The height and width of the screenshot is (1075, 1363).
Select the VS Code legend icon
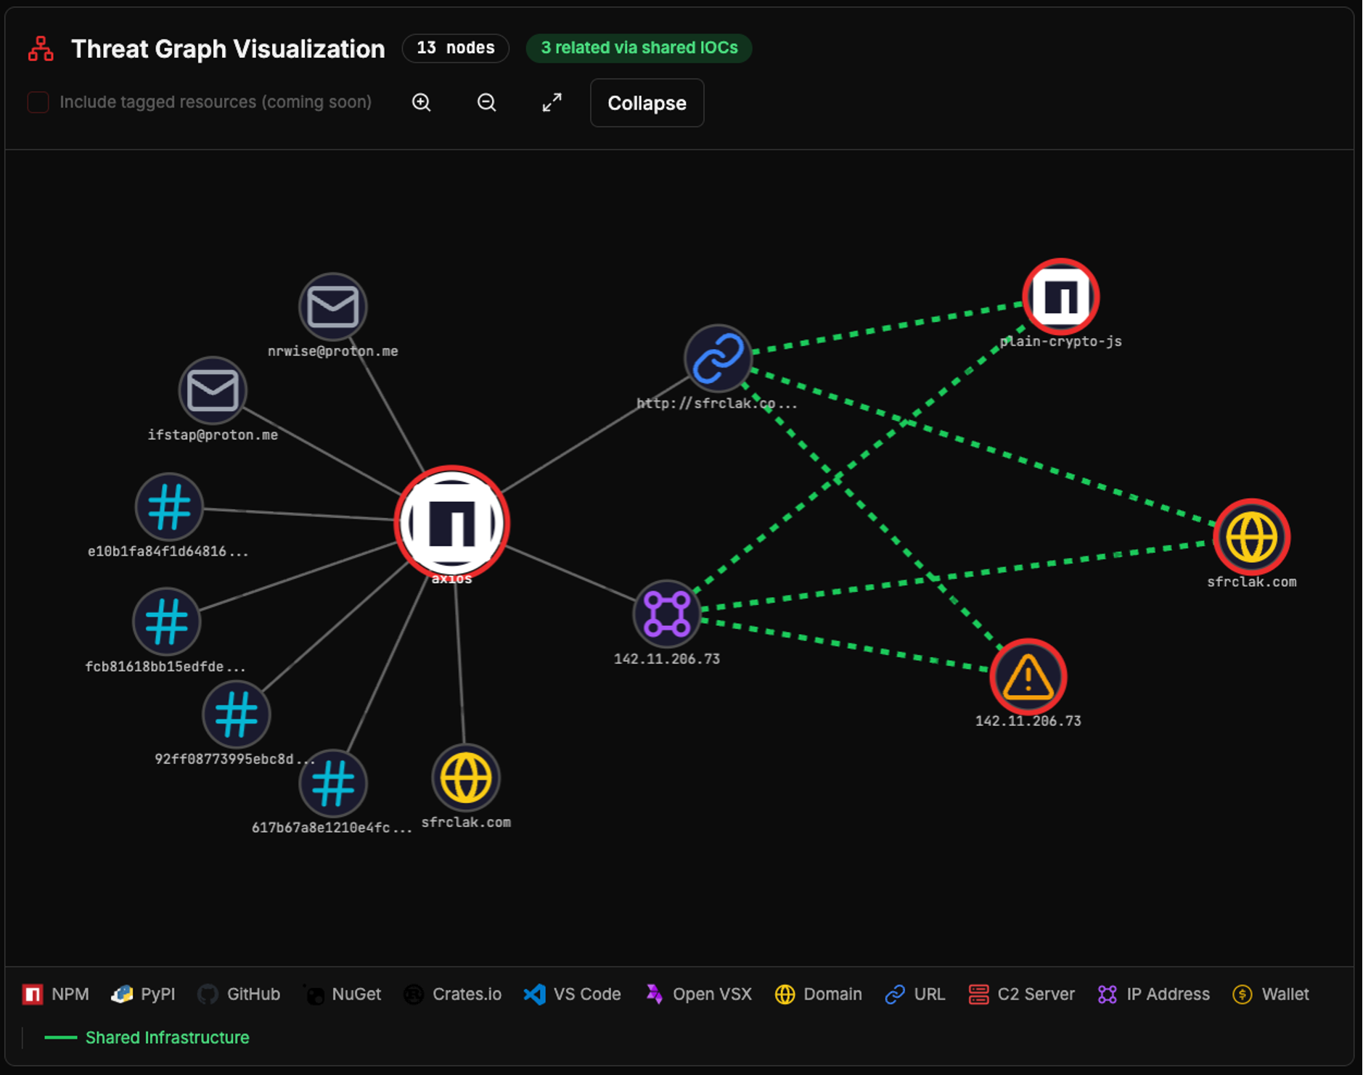535,994
